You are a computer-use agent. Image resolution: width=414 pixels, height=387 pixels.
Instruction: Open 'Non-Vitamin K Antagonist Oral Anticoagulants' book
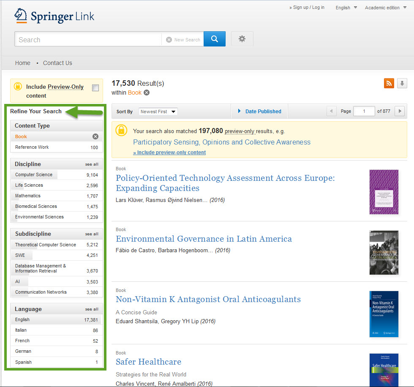[208, 299]
